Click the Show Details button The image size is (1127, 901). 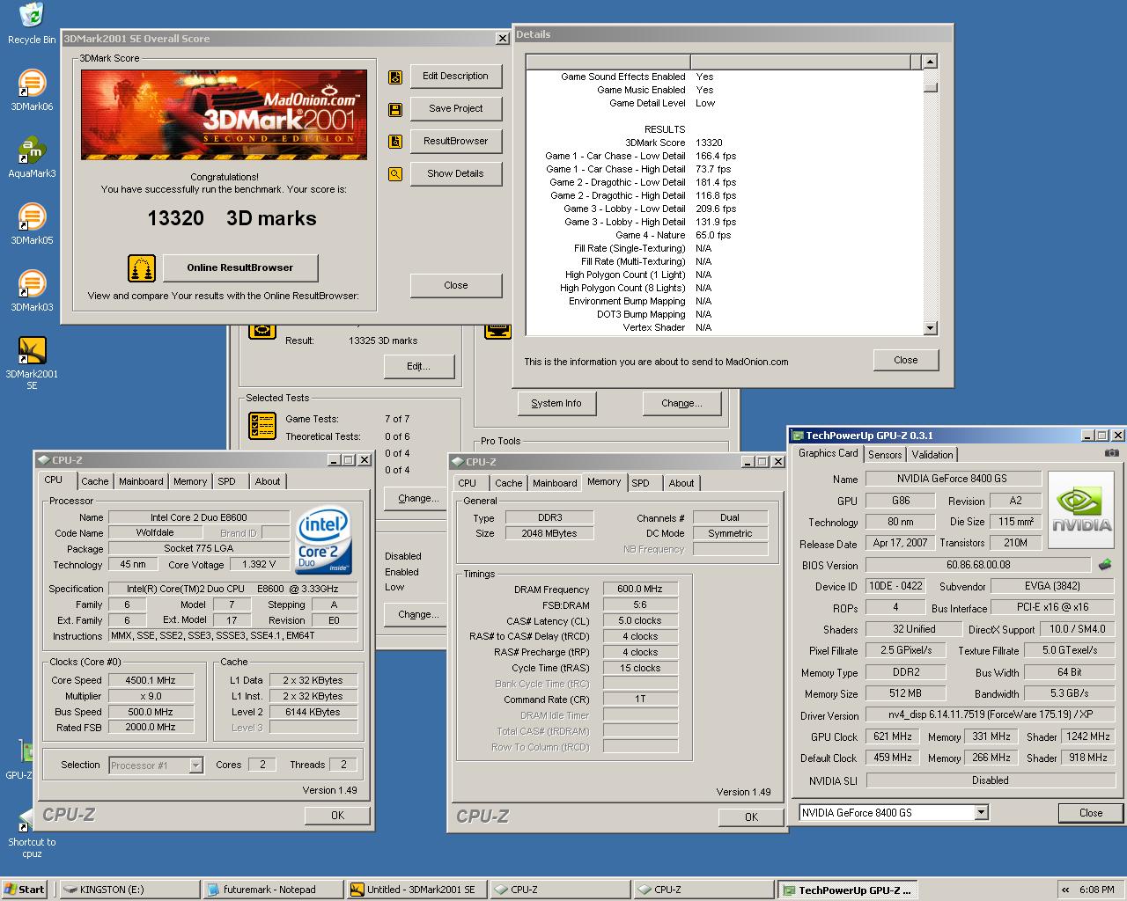tap(455, 174)
